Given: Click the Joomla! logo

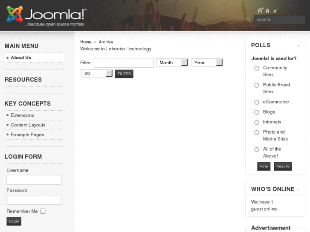Looking at the screenshot, I should [46, 17].
